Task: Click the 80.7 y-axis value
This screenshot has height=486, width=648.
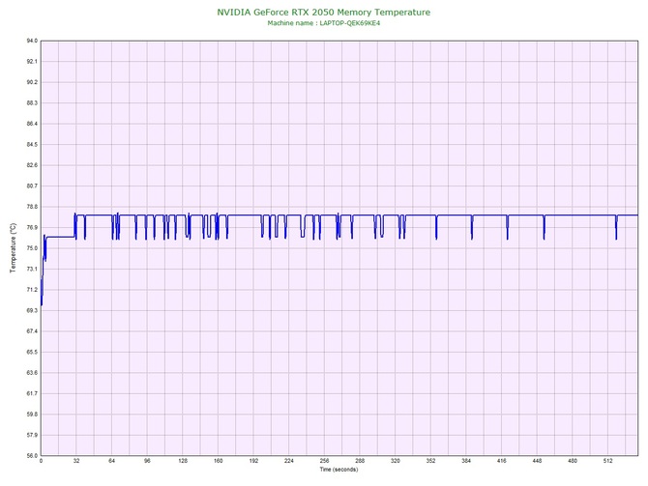Action: (x=32, y=186)
